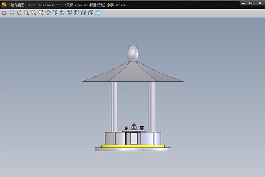Click the application logo in title bar

coord(4,5)
